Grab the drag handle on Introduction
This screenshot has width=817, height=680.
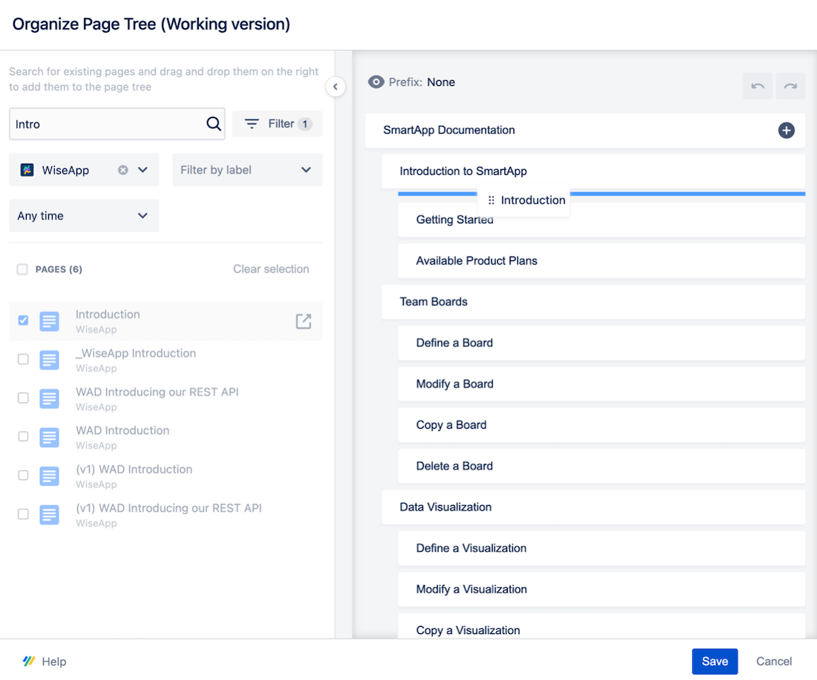pyautogui.click(x=490, y=199)
